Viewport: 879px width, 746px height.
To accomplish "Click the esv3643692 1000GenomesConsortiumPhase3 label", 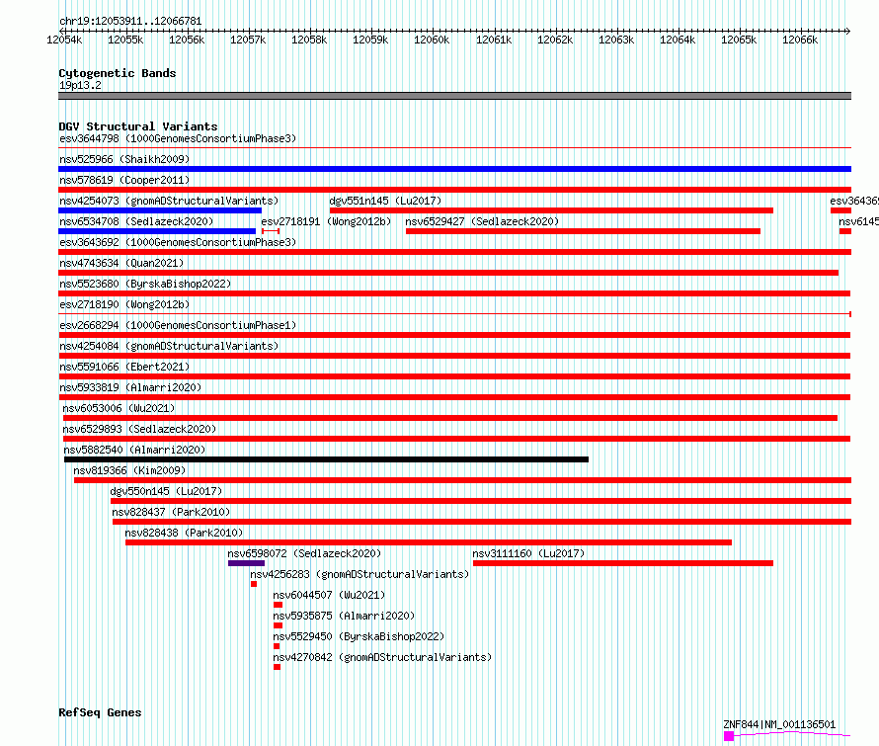I will pyautogui.click(x=178, y=242).
